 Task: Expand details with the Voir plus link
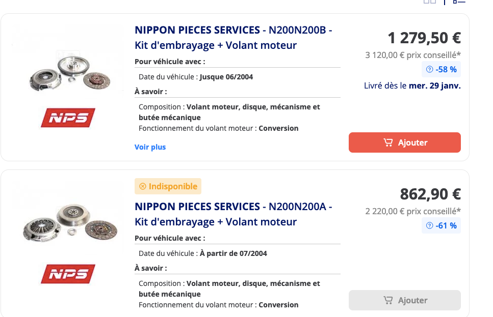(x=150, y=147)
